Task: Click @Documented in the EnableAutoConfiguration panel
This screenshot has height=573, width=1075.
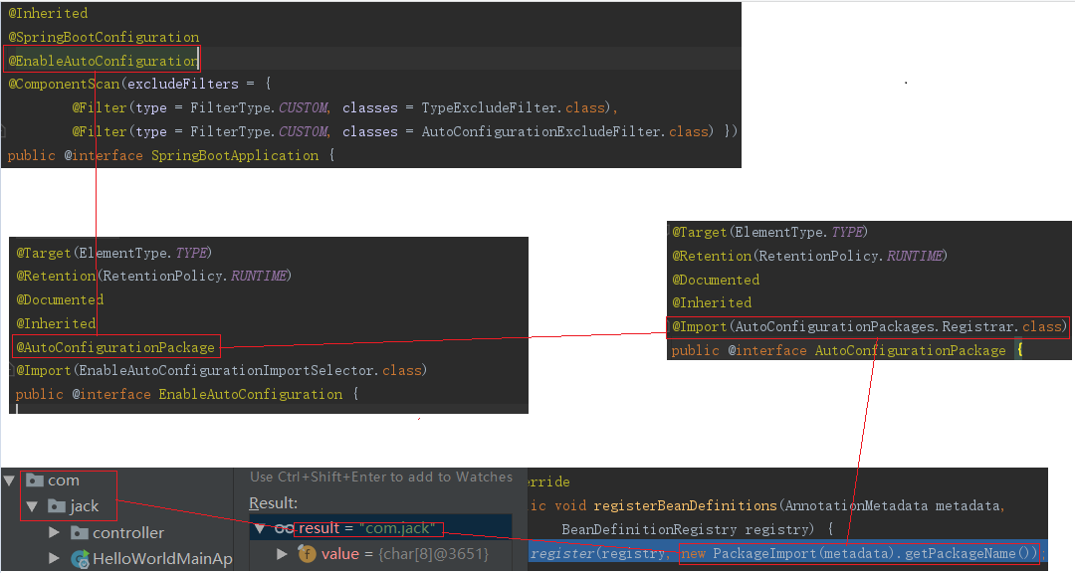Action: coord(60,300)
